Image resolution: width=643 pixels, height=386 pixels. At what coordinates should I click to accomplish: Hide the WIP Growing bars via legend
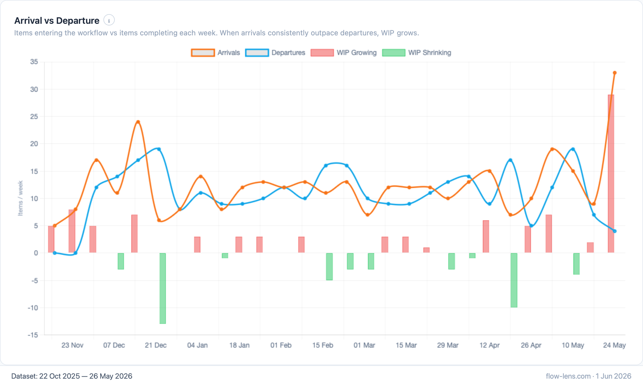pos(344,53)
